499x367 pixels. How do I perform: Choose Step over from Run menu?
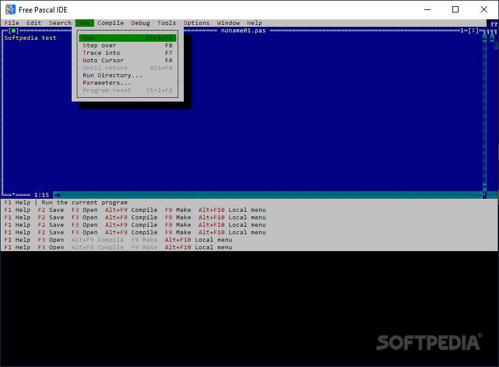[x=128, y=45]
